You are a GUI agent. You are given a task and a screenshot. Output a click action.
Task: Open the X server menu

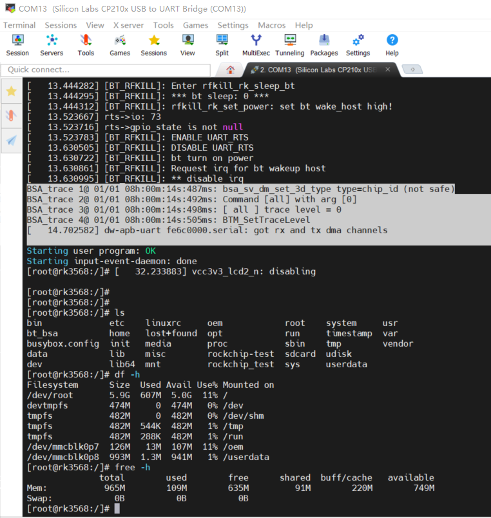click(128, 25)
